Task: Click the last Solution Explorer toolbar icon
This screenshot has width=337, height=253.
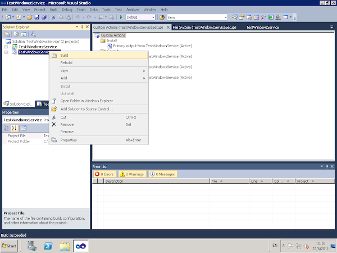Action: 33,34
